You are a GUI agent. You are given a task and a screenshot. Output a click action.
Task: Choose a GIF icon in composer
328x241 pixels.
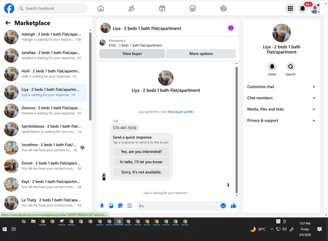(130, 206)
